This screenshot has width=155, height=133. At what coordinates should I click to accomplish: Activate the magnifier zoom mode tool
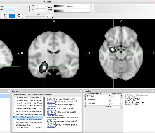[x=19, y=16]
